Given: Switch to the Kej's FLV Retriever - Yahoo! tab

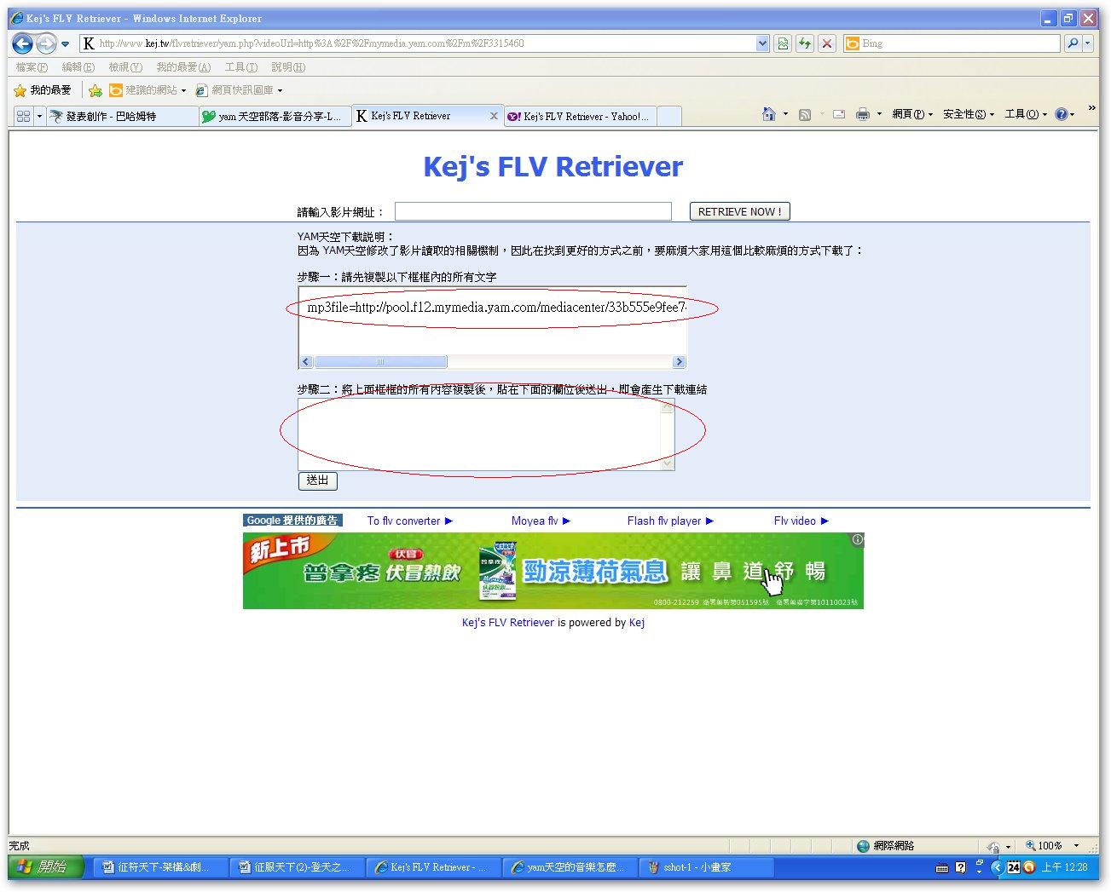Looking at the screenshot, I should coord(578,116).
